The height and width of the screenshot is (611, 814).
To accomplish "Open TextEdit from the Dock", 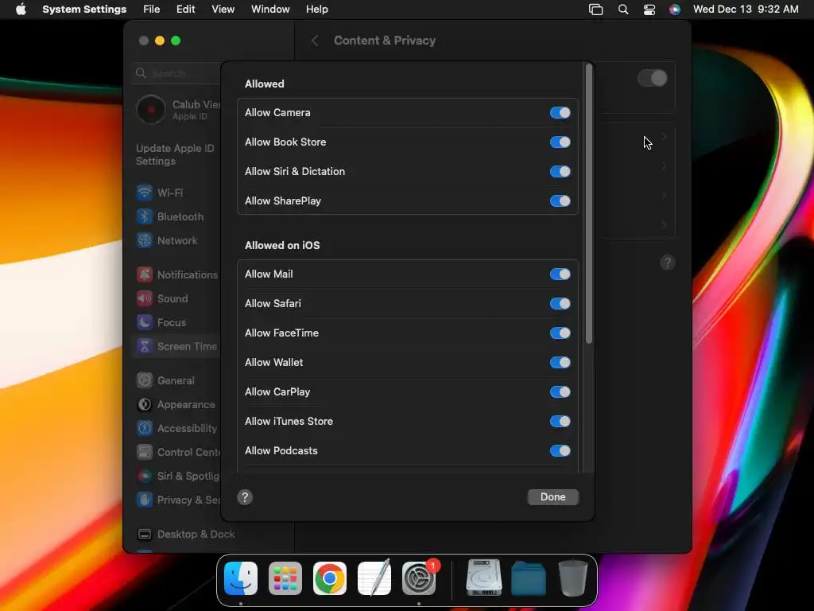I will pos(374,578).
